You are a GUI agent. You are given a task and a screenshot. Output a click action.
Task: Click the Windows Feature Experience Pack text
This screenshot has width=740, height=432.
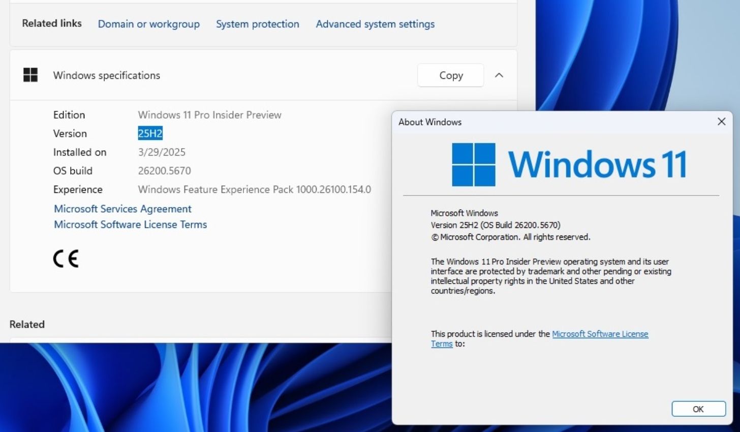[254, 189]
